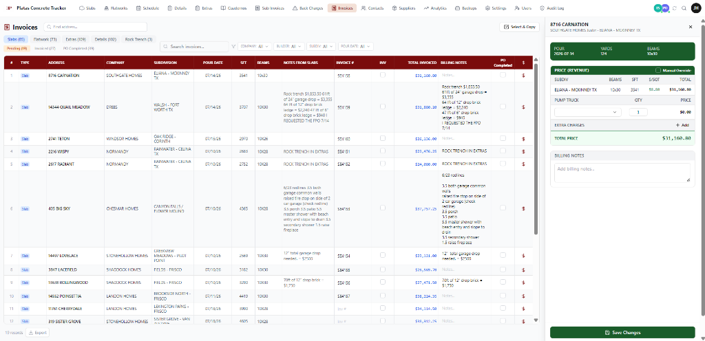The image size is (705, 341).
Task: Click the Search invoices field
Action: [x=194, y=46]
